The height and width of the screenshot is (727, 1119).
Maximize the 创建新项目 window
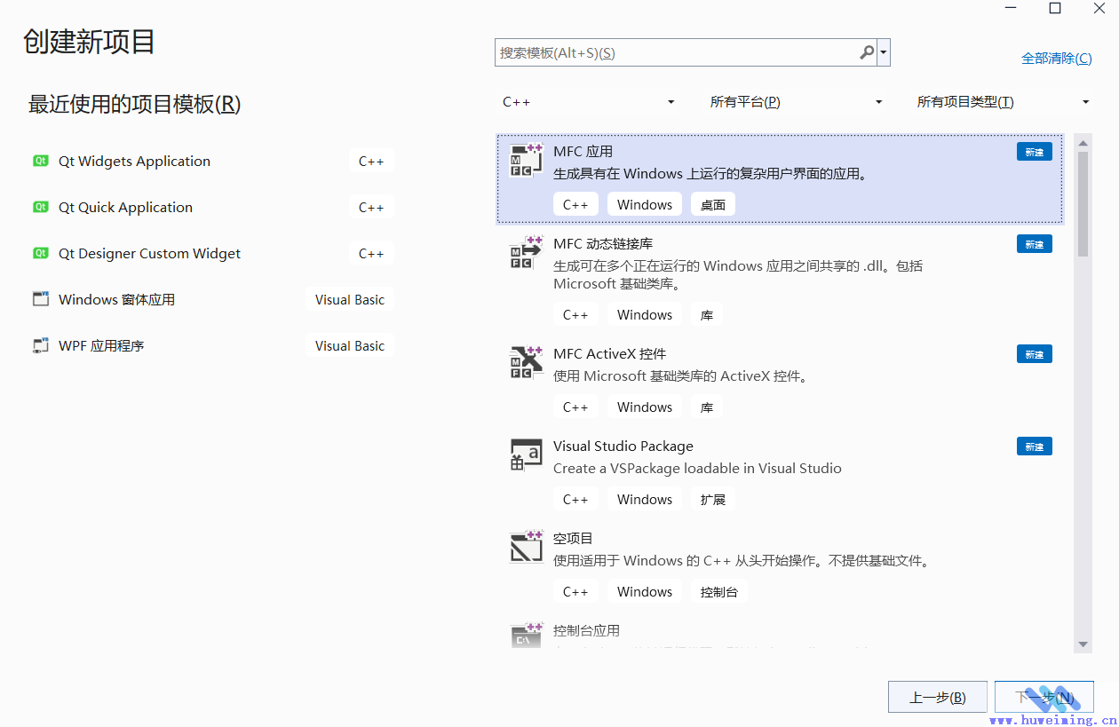[1055, 8]
